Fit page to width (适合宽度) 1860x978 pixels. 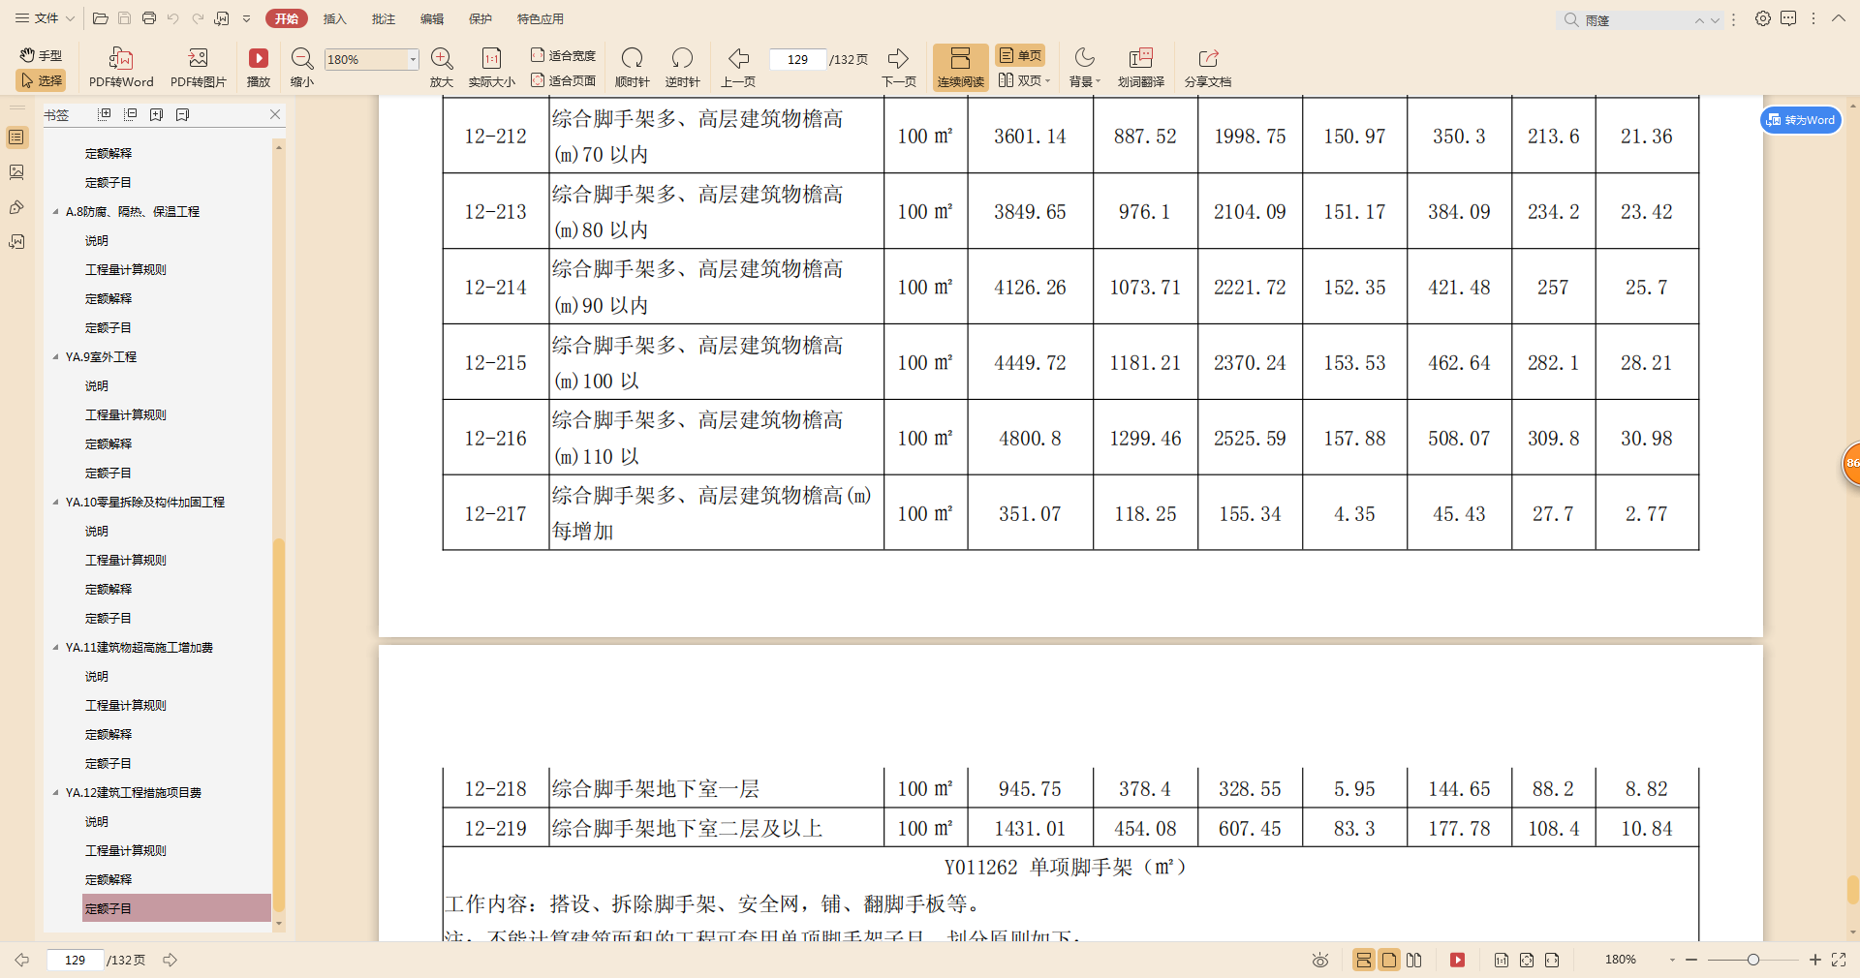564,55
